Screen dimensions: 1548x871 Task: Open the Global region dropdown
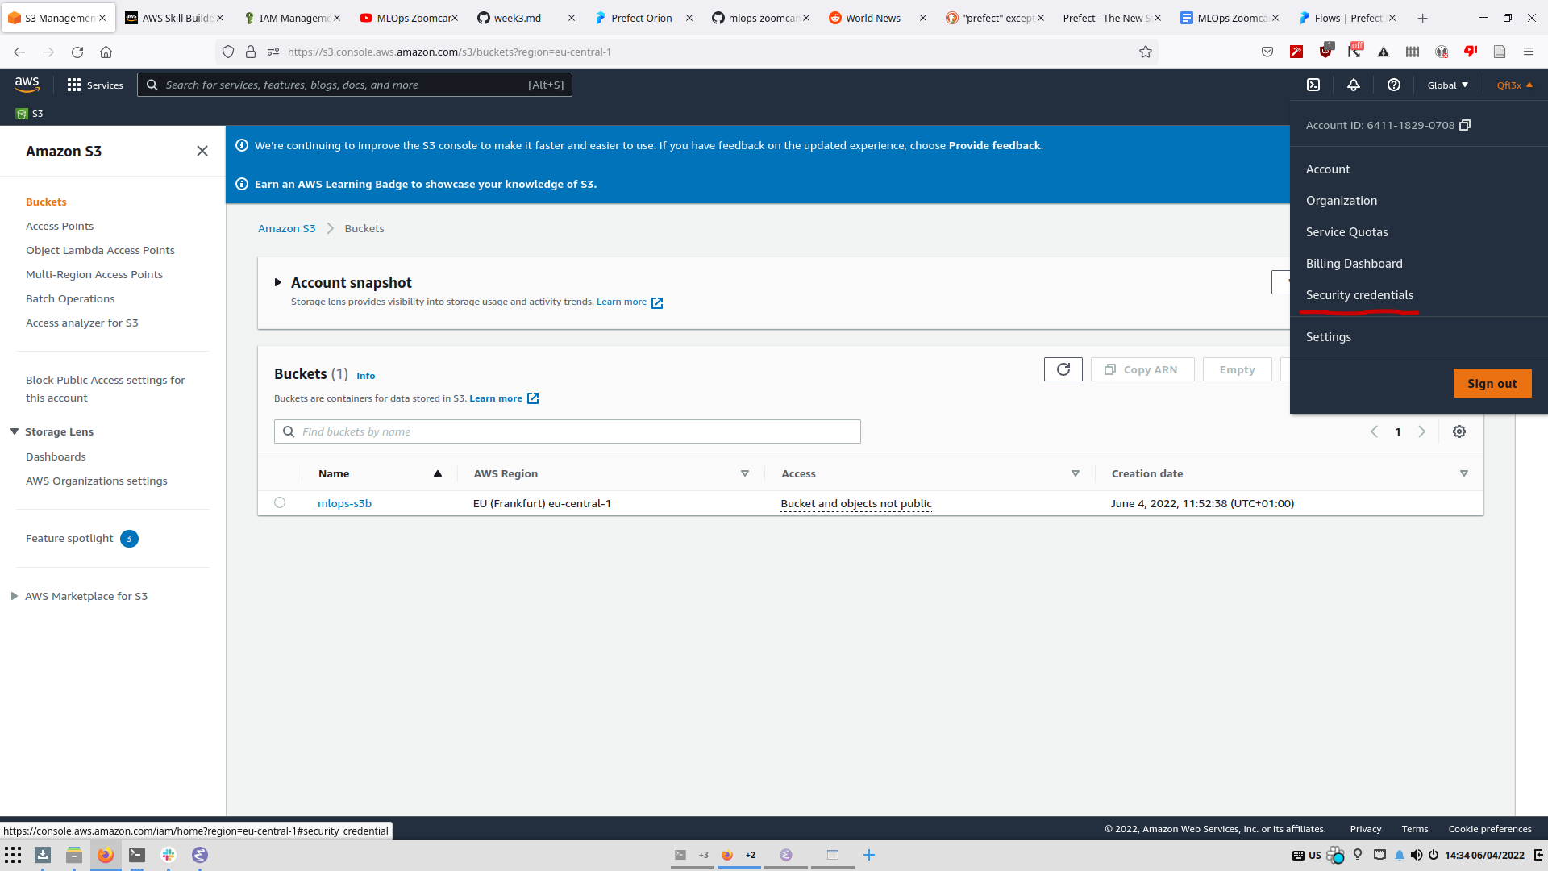(1447, 85)
